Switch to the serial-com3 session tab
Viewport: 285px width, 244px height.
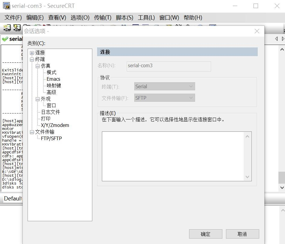click(12, 39)
